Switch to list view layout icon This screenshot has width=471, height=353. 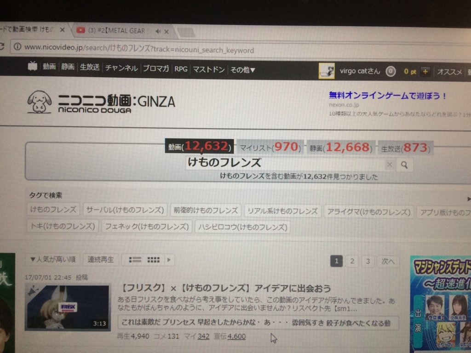tap(135, 260)
